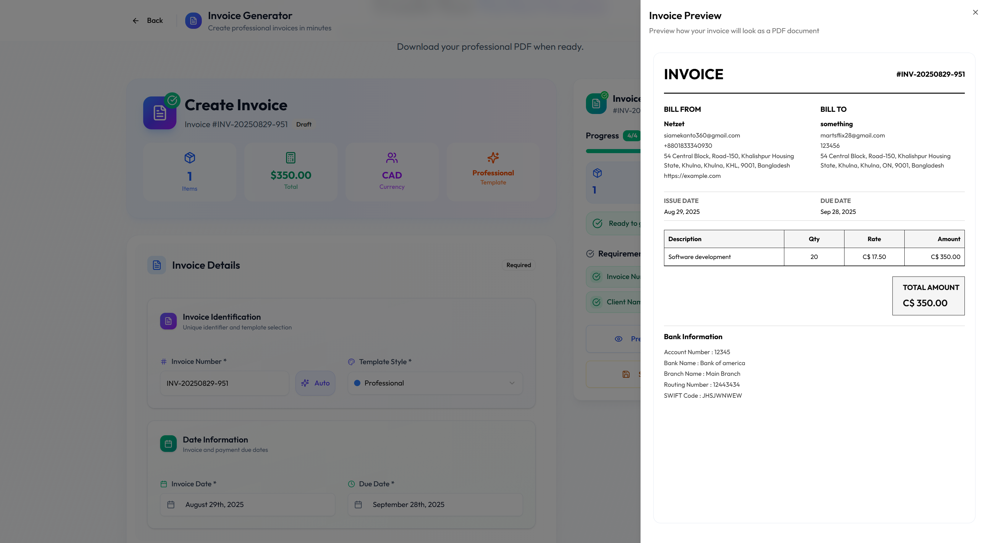The width and height of the screenshot is (988, 543).
Task: Click the eye preview icon
Action: pyautogui.click(x=618, y=339)
